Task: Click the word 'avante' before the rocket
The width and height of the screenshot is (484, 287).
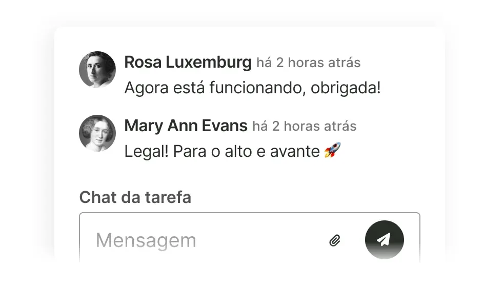Action: pos(295,152)
